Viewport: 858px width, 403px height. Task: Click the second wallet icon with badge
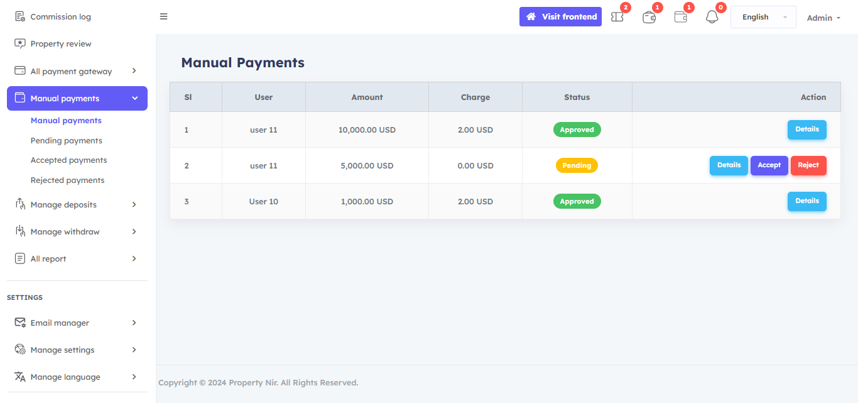(680, 18)
